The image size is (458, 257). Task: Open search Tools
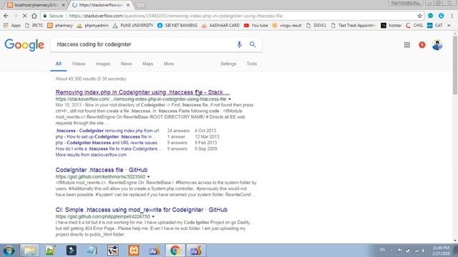251,64
